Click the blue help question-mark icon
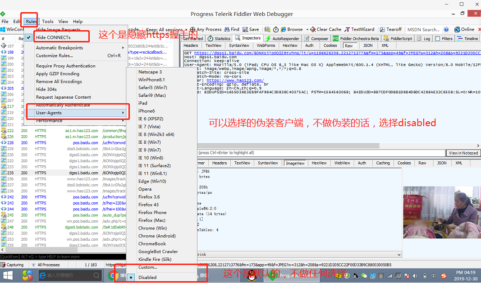 tap(446, 29)
